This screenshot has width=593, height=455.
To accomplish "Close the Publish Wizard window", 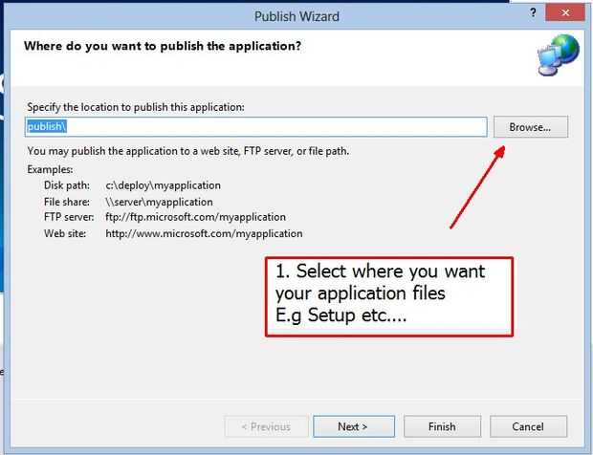I will [x=568, y=15].
